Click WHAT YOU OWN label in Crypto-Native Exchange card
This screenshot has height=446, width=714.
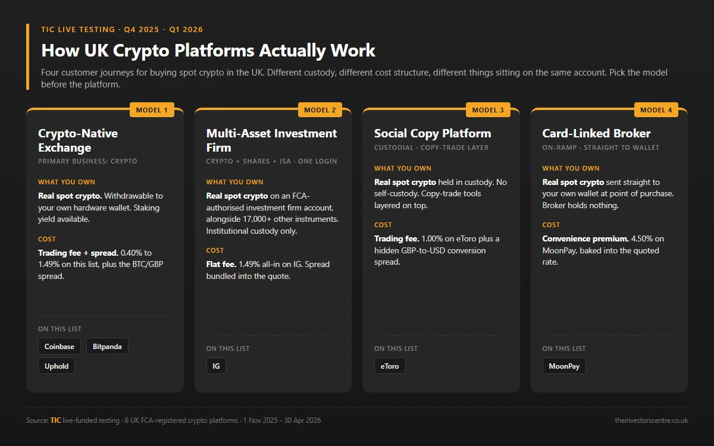click(67, 182)
